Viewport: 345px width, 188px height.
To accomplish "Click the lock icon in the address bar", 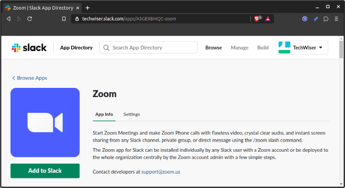I will point(77,19).
